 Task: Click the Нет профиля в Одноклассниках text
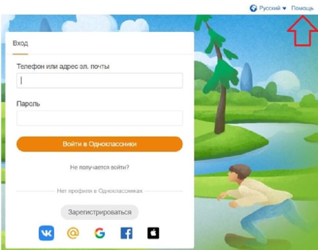(99, 191)
